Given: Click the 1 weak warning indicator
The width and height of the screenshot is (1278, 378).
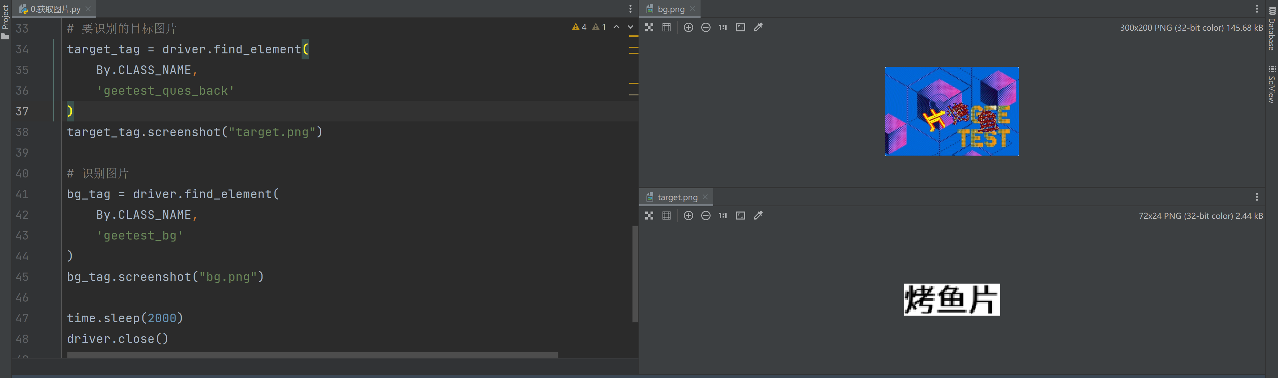Looking at the screenshot, I should tap(599, 27).
